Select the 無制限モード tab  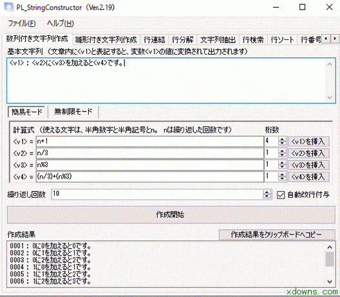point(73,111)
